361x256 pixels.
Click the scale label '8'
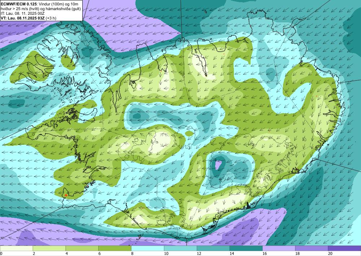(132, 254)
